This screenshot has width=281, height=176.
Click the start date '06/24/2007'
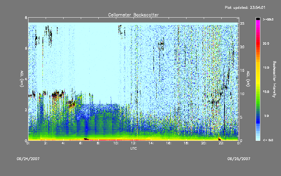coord(28,159)
